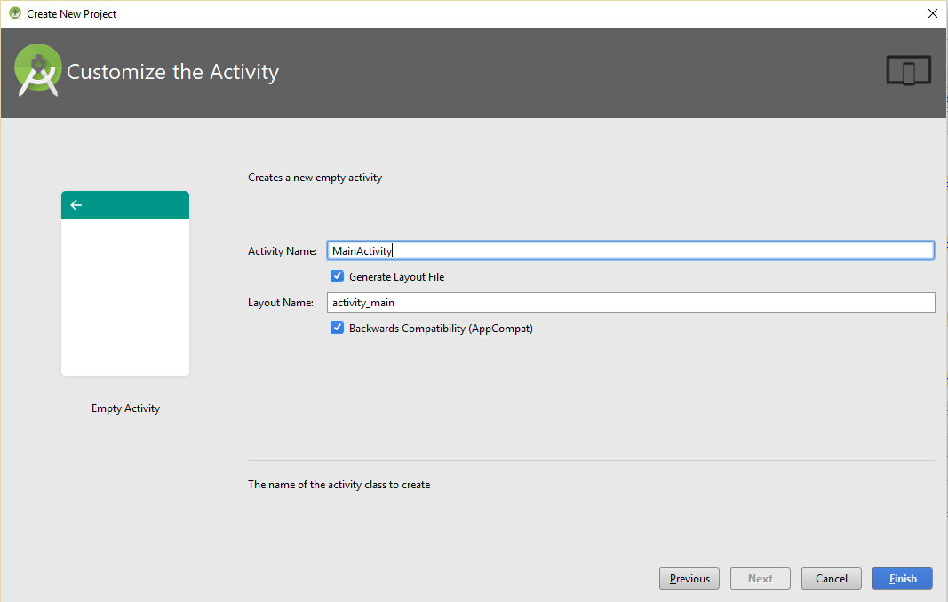The image size is (948, 602).
Task: Click the disabled Next button
Action: [760, 578]
